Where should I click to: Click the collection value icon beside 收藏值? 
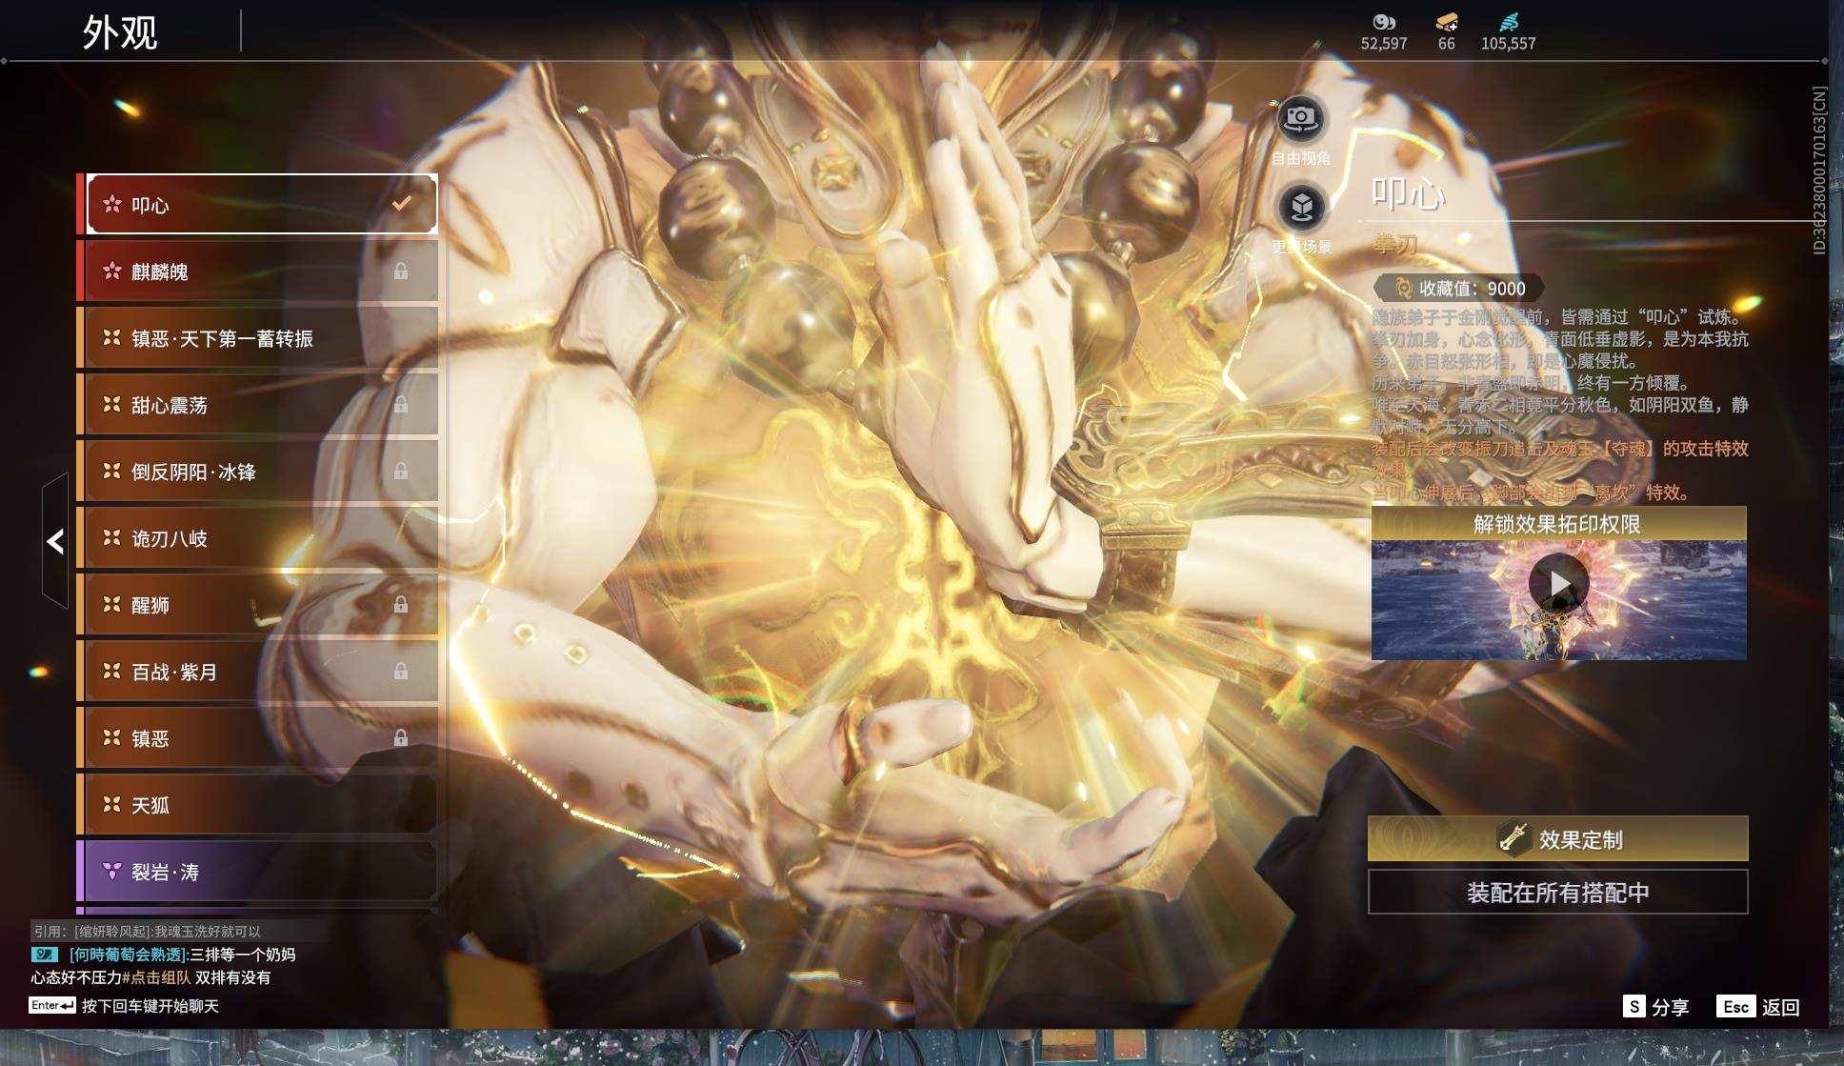(1403, 288)
